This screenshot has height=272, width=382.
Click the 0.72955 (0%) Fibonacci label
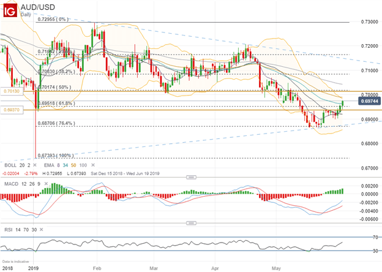[53, 19]
